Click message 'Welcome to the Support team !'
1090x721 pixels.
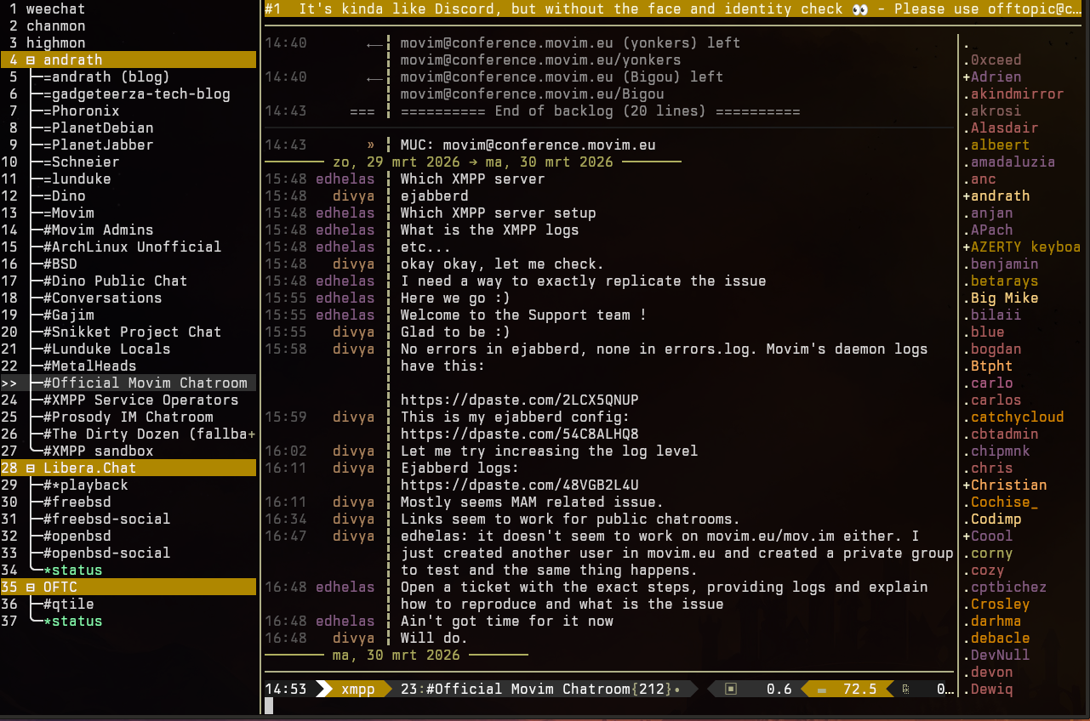523,315
